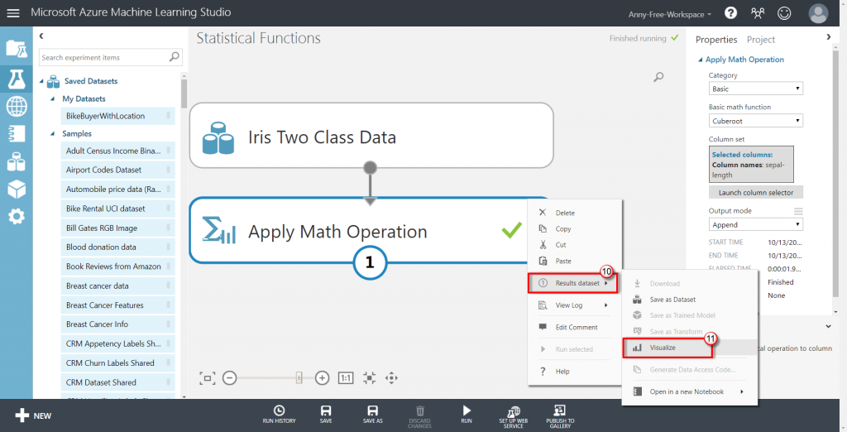Click the NEW button
Image resolution: width=847 pixels, height=432 pixels.
click(x=33, y=415)
